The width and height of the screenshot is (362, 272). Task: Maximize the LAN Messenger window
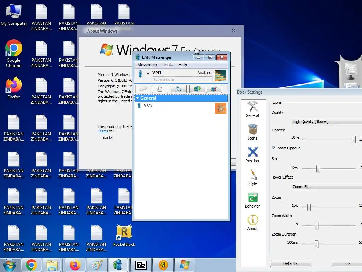click(x=210, y=57)
